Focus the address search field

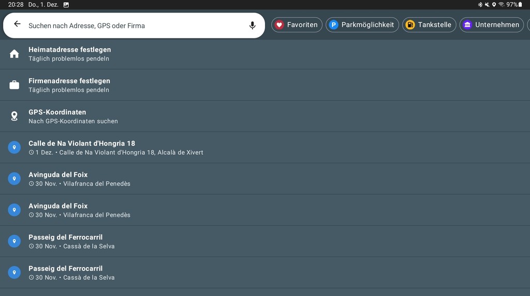coord(134,25)
